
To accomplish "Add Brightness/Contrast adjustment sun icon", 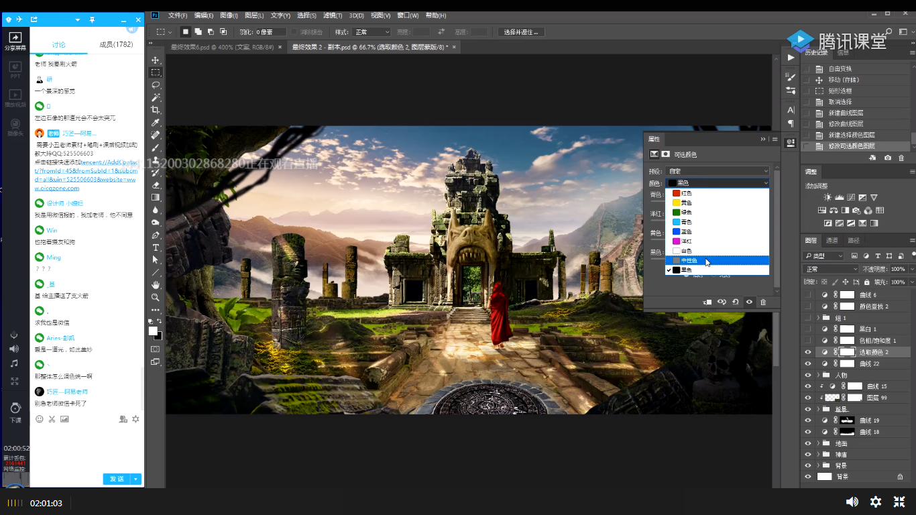I will [x=827, y=198].
